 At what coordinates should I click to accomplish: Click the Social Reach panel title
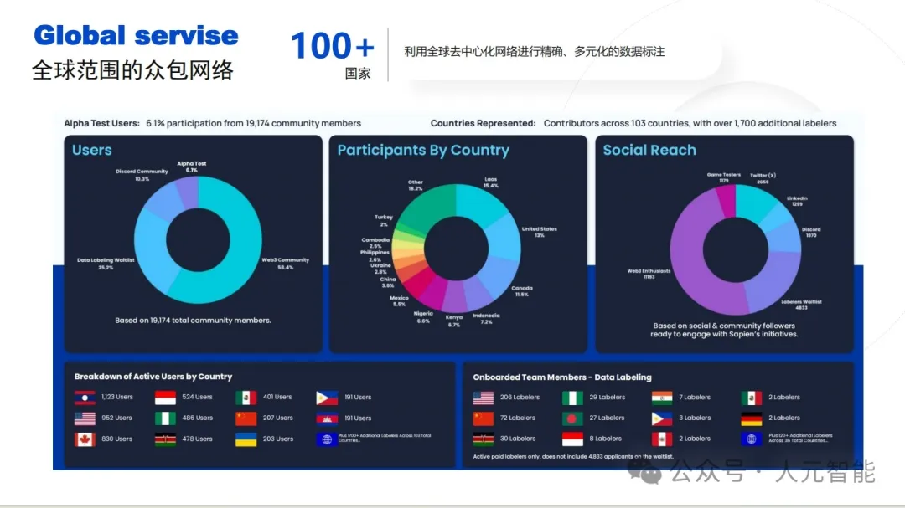649,150
